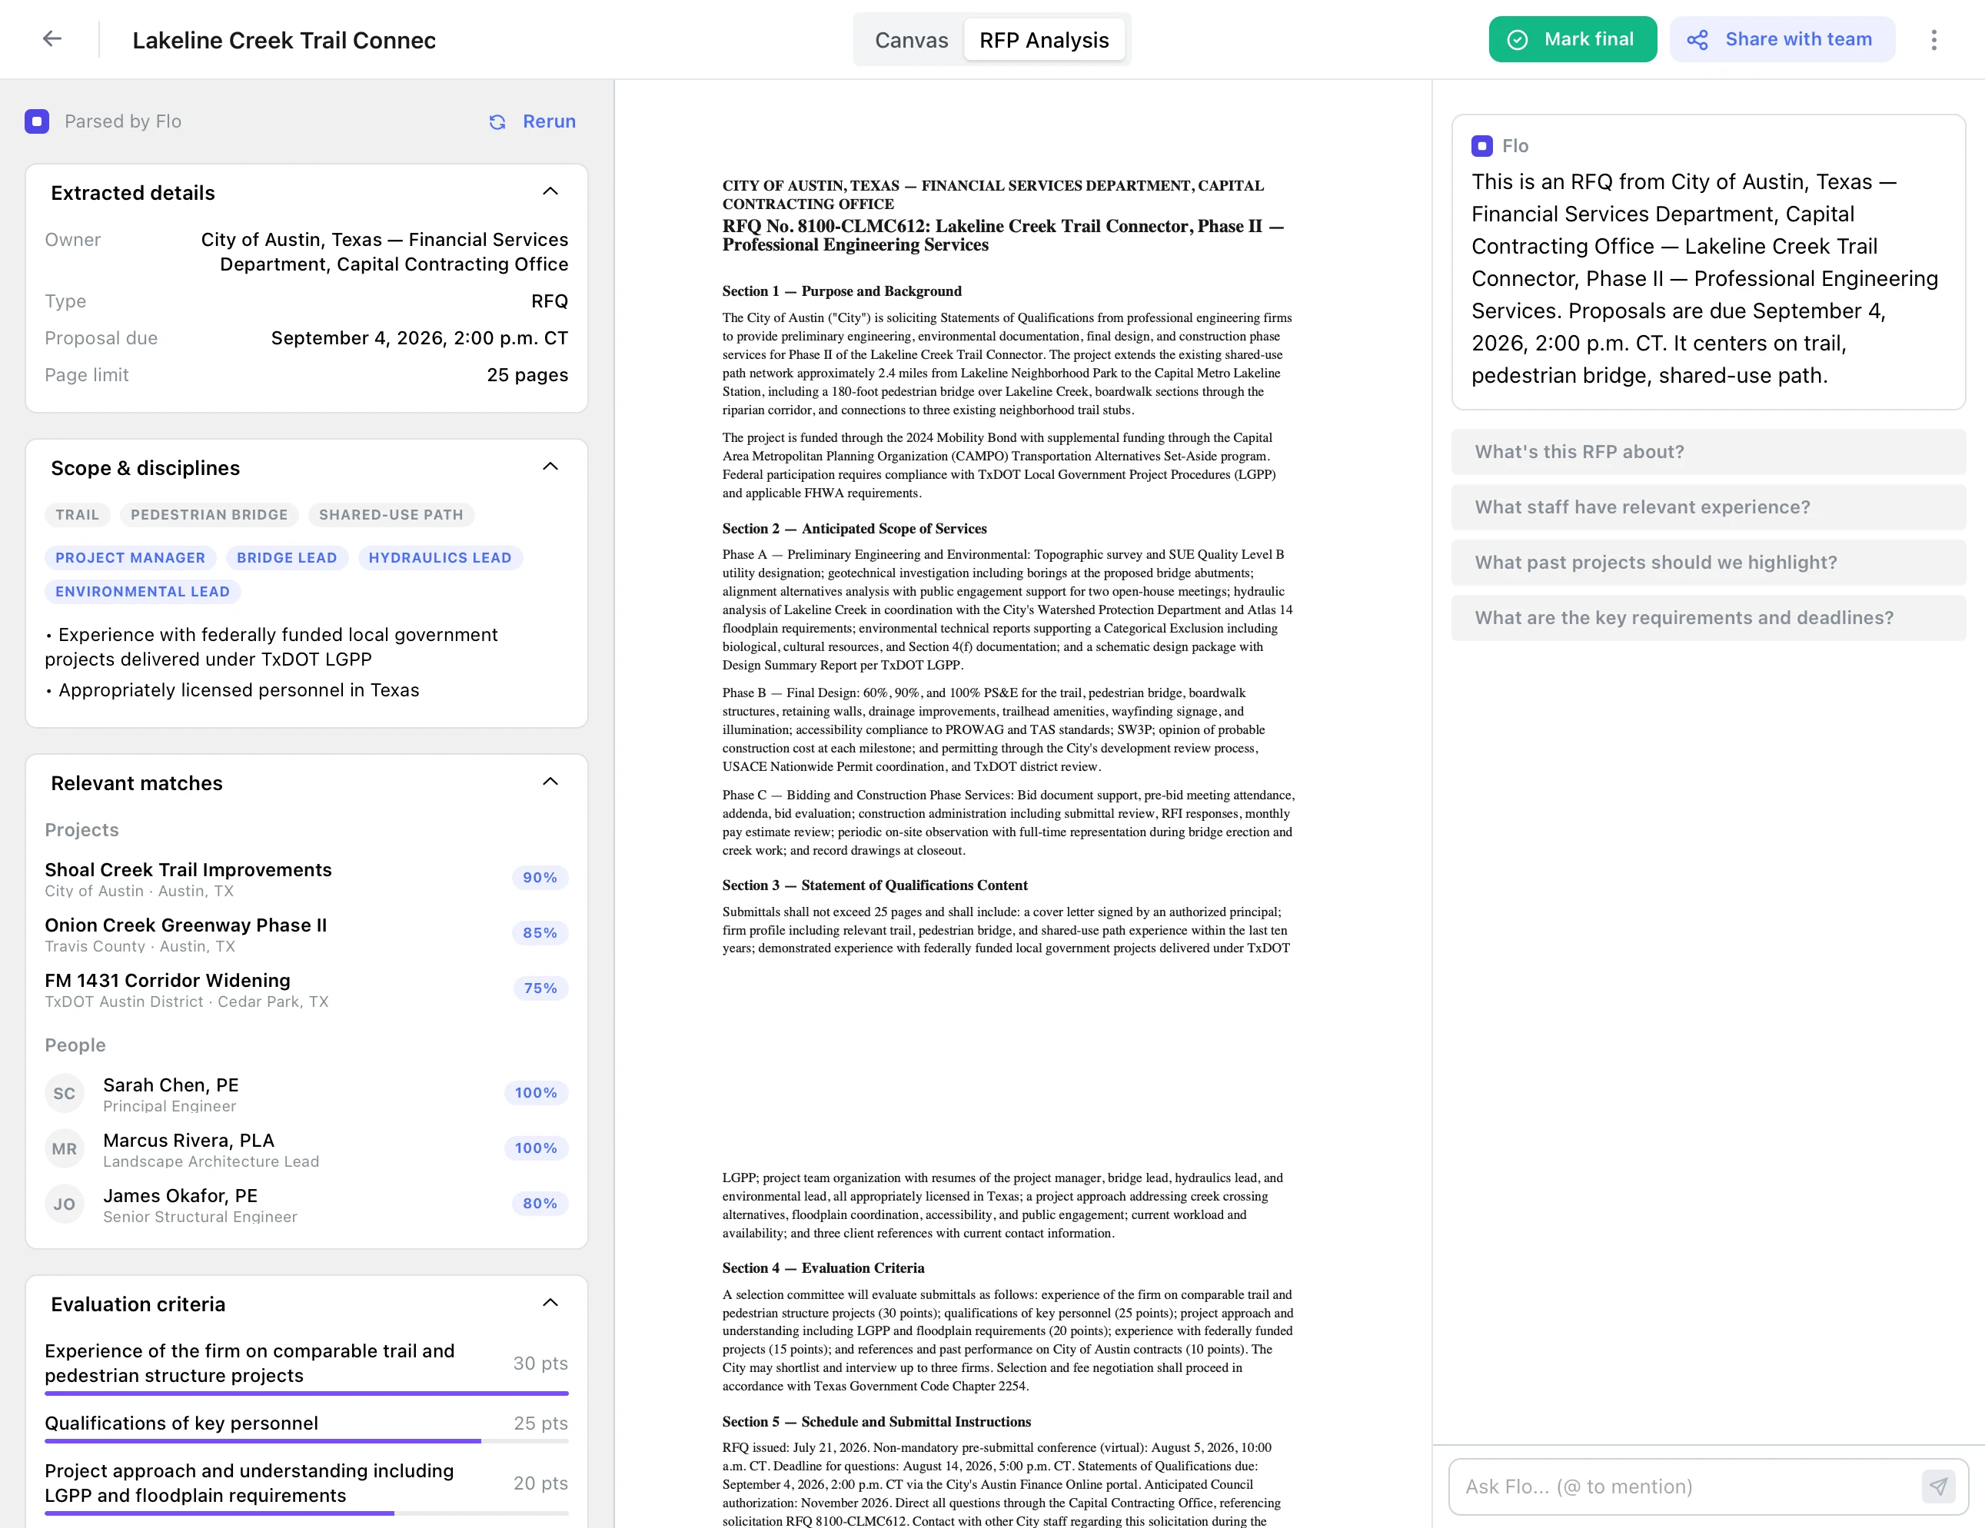Viewport: 1985px width, 1528px height.
Task: Collapse the Relevant matches section
Action: 550,782
